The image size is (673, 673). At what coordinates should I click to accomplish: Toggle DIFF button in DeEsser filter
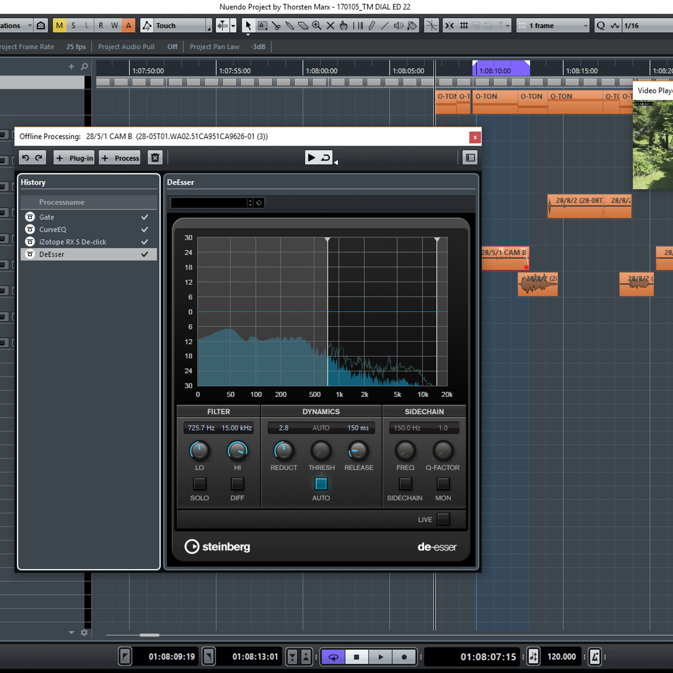[237, 484]
